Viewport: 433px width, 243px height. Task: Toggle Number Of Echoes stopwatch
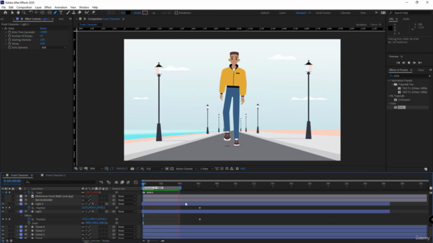tap(9, 36)
